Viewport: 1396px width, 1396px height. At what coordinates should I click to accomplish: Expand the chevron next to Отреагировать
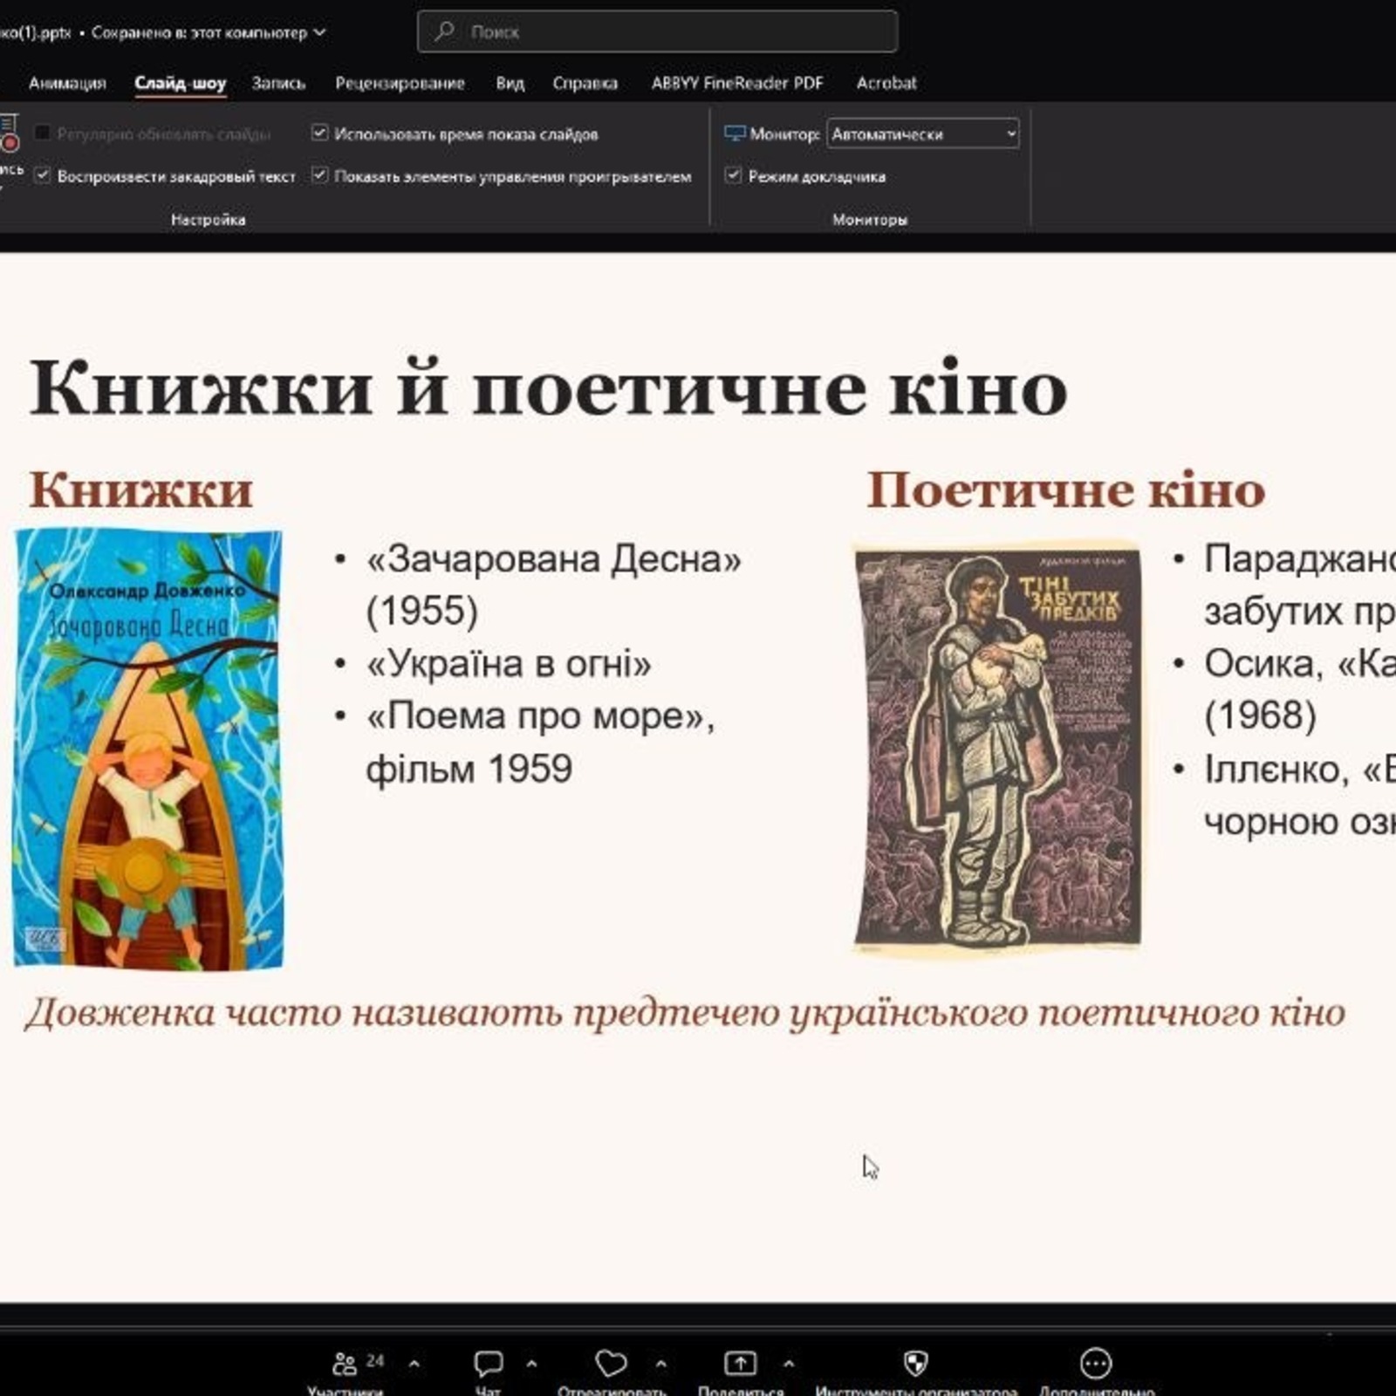click(x=660, y=1363)
